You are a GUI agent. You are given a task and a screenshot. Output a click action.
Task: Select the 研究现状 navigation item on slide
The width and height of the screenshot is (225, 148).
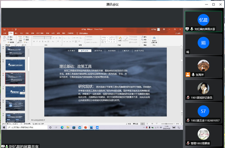pyautogui.click(x=85, y=51)
